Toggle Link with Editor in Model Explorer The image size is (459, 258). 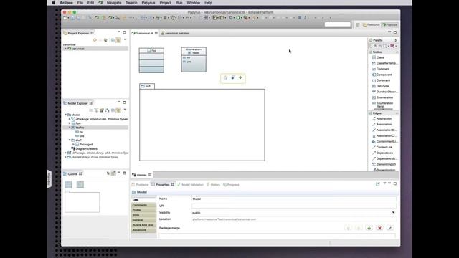118,110
